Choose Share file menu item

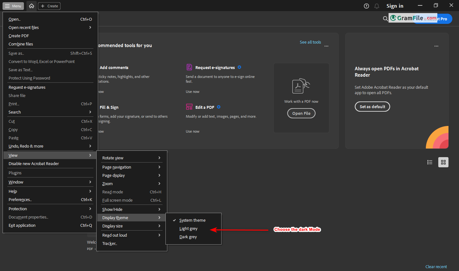[x=50, y=95]
